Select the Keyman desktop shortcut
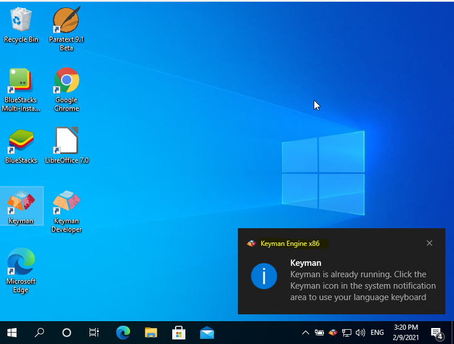454x344 pixels. [21, 206]
